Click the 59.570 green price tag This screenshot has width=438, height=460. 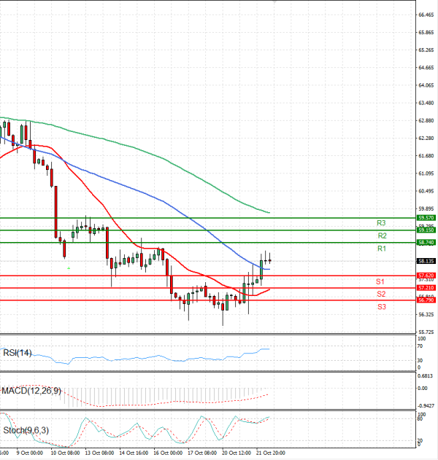(426, 218)
